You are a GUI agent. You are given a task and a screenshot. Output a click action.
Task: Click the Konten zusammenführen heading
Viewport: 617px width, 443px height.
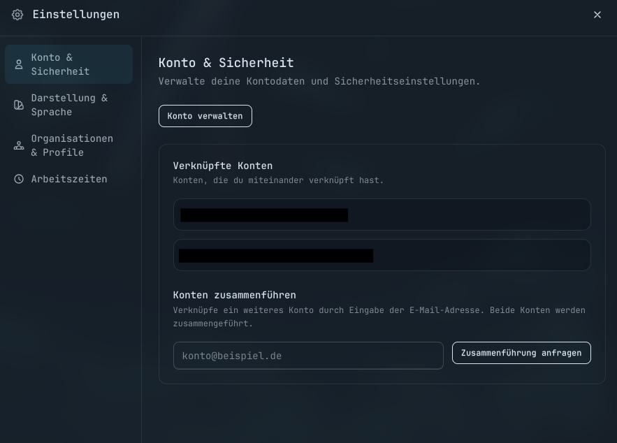(x=235, y=295)
